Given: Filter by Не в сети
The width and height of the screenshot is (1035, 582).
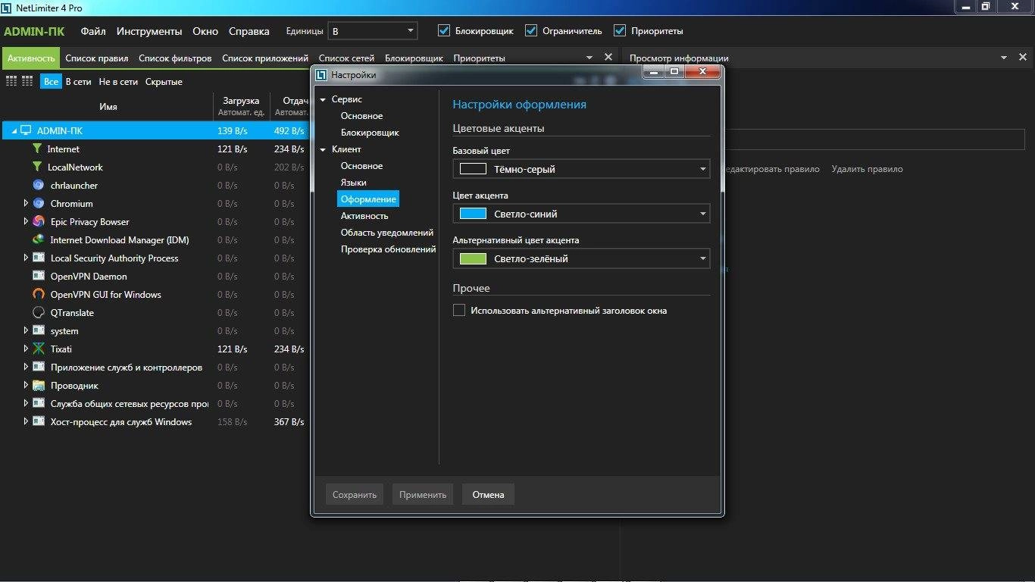Looking at the screenshot, I should (x=118, y=81).
